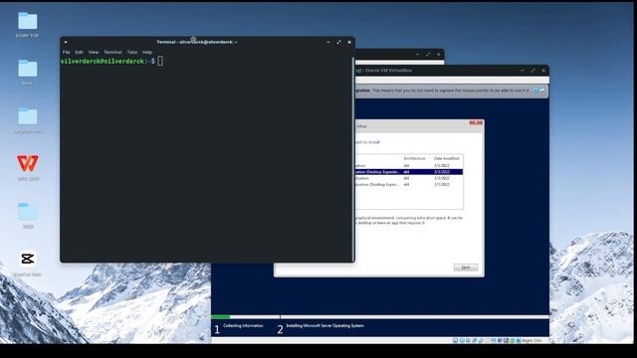637x358 pixels.
Task: Open the Terminal window menu arrow
Action: point(66,42)
